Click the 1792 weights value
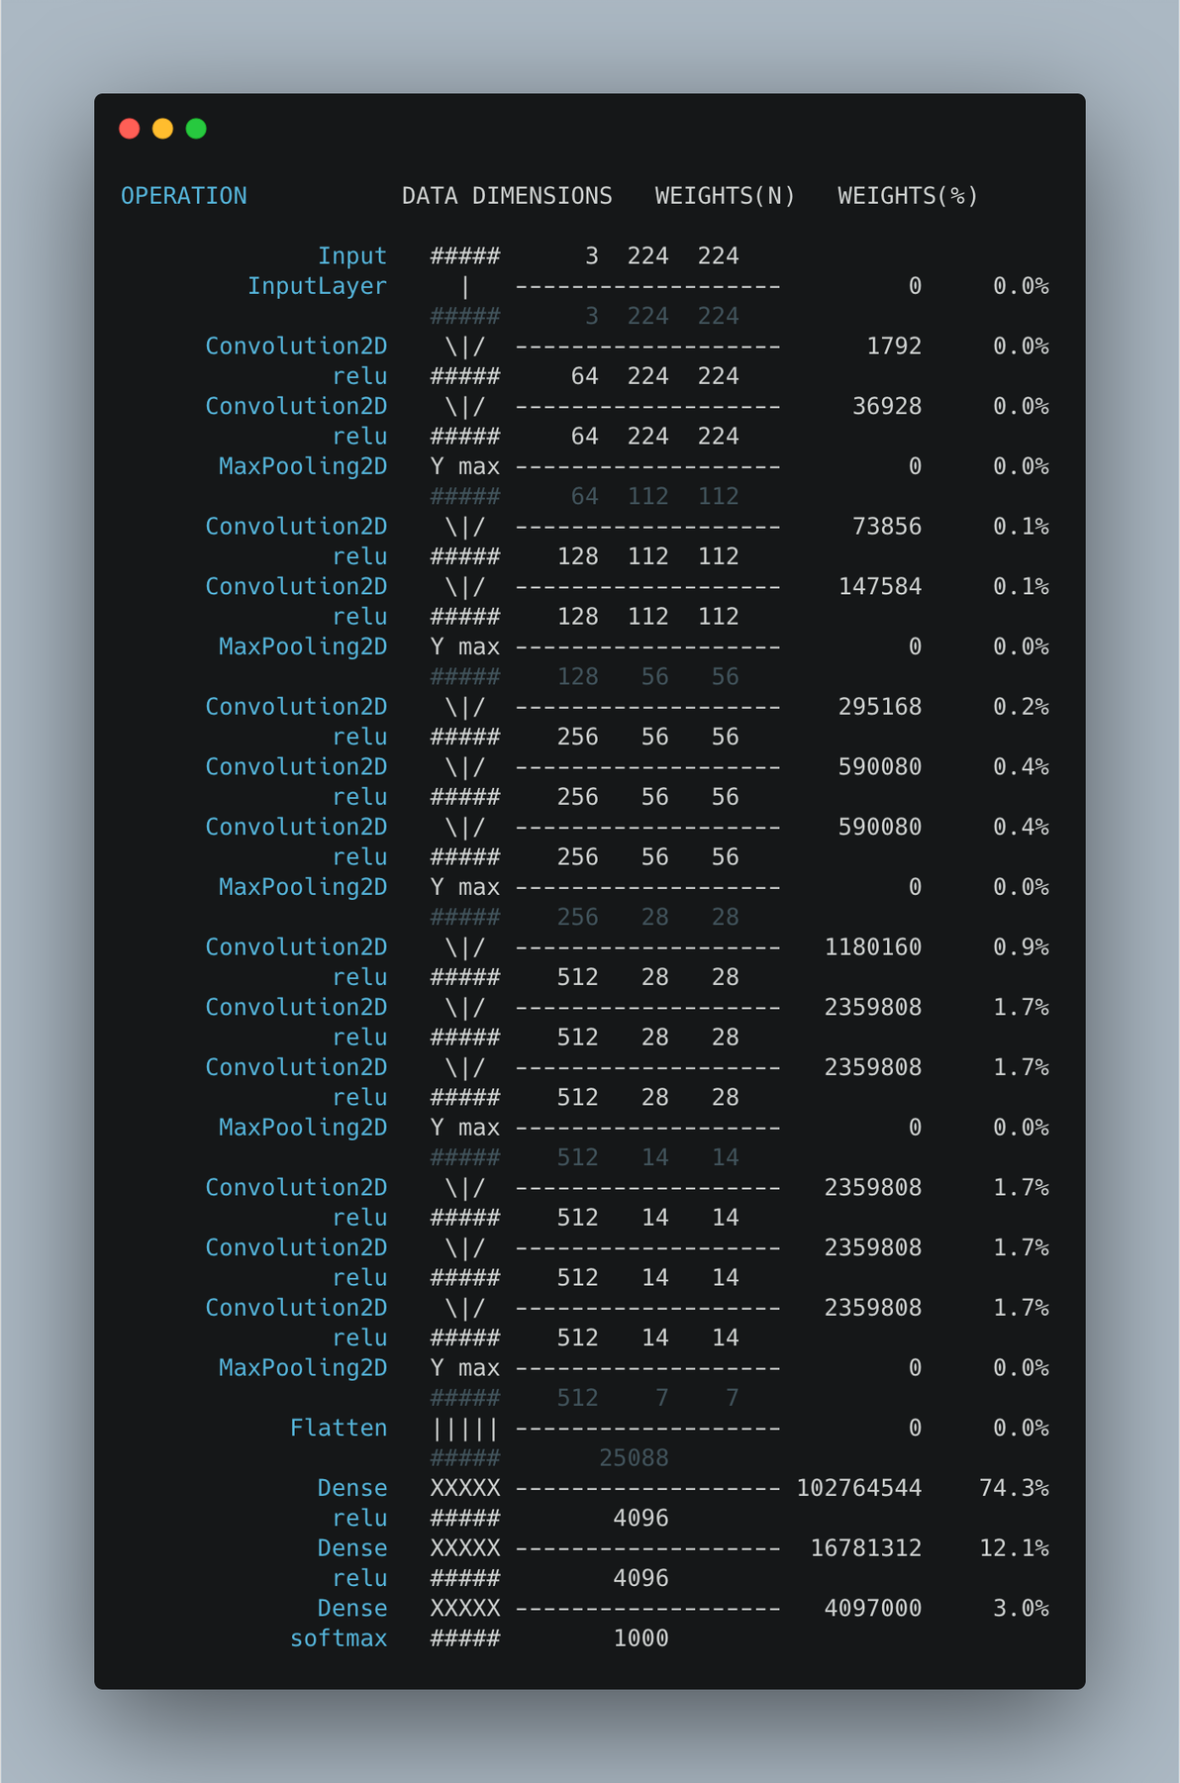1180x1783 pixels. point(894,347)
